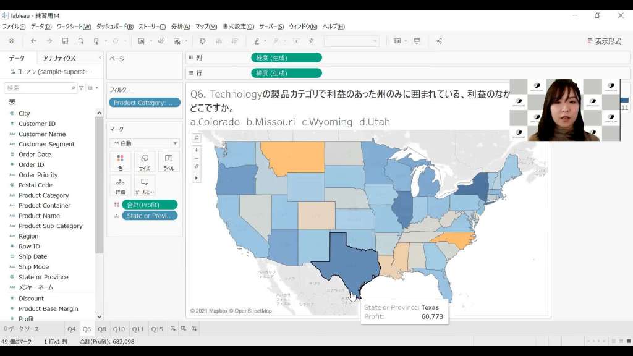
Task: Click the pin axis toolbar icon
Action: (312, 41)
